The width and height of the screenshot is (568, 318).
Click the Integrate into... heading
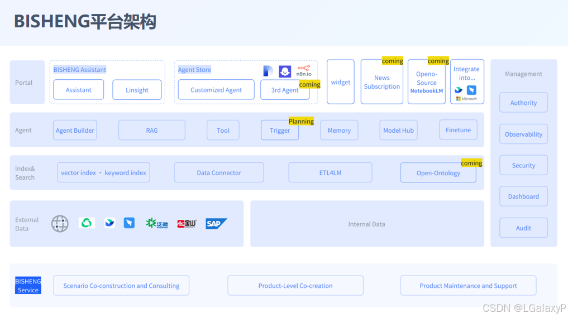(466, 73)
